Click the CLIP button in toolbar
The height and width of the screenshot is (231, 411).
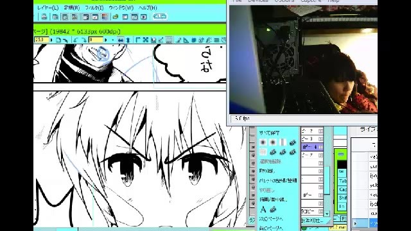(160, 17)
